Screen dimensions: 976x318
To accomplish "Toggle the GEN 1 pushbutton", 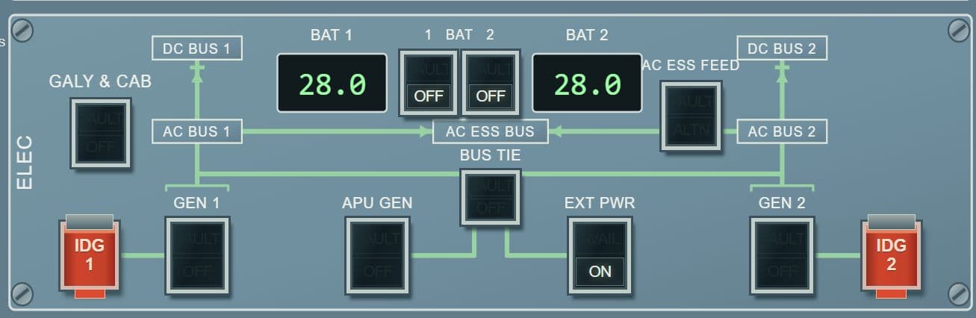I will (x=197, y=255).
